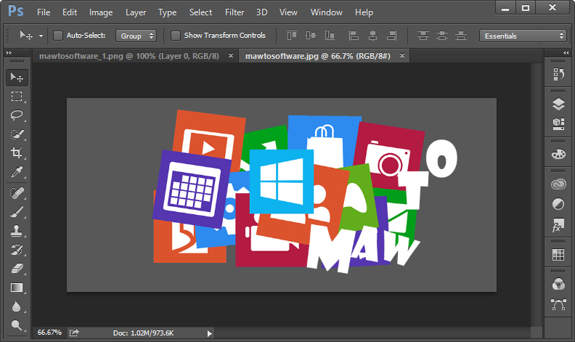Image resolution: width=575 pixels, height=342 pixels.
Task: Open the Select menu
Action: [200, 12]
